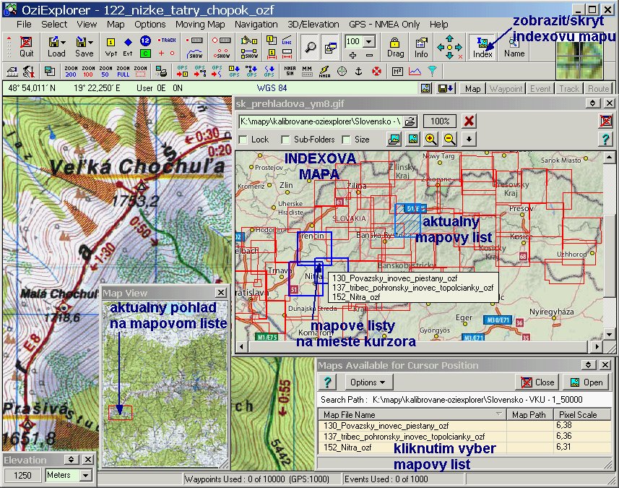This screenshot has width=619, height=488.
Task: Click the Load disk icon
Action: point(53,41)
